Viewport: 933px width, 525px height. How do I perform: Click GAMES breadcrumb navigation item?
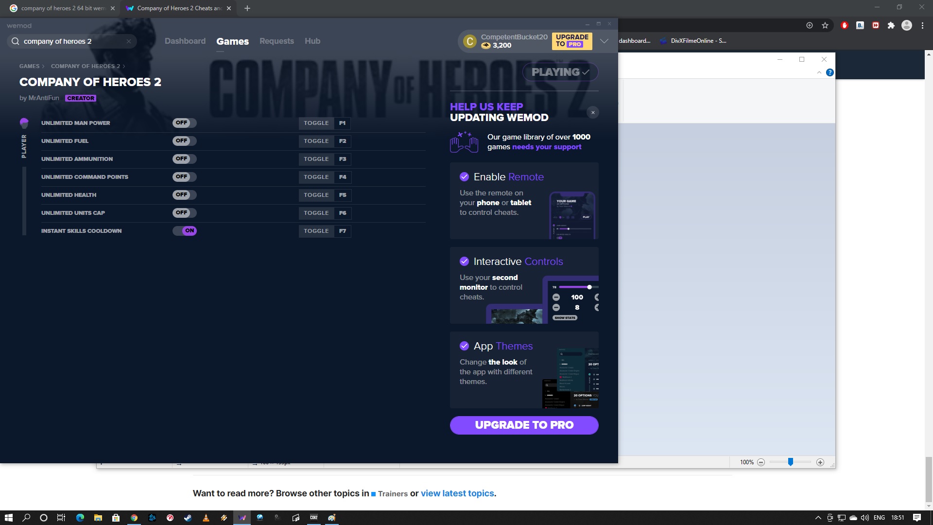tap(29, 66)
